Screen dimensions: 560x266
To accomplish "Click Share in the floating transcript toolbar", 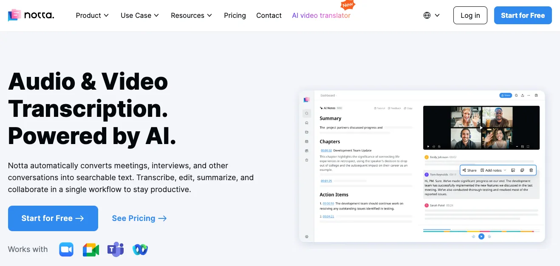I will click(469, 170).
